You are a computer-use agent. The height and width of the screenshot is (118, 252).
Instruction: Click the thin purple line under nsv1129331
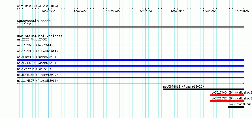(131, 54)
